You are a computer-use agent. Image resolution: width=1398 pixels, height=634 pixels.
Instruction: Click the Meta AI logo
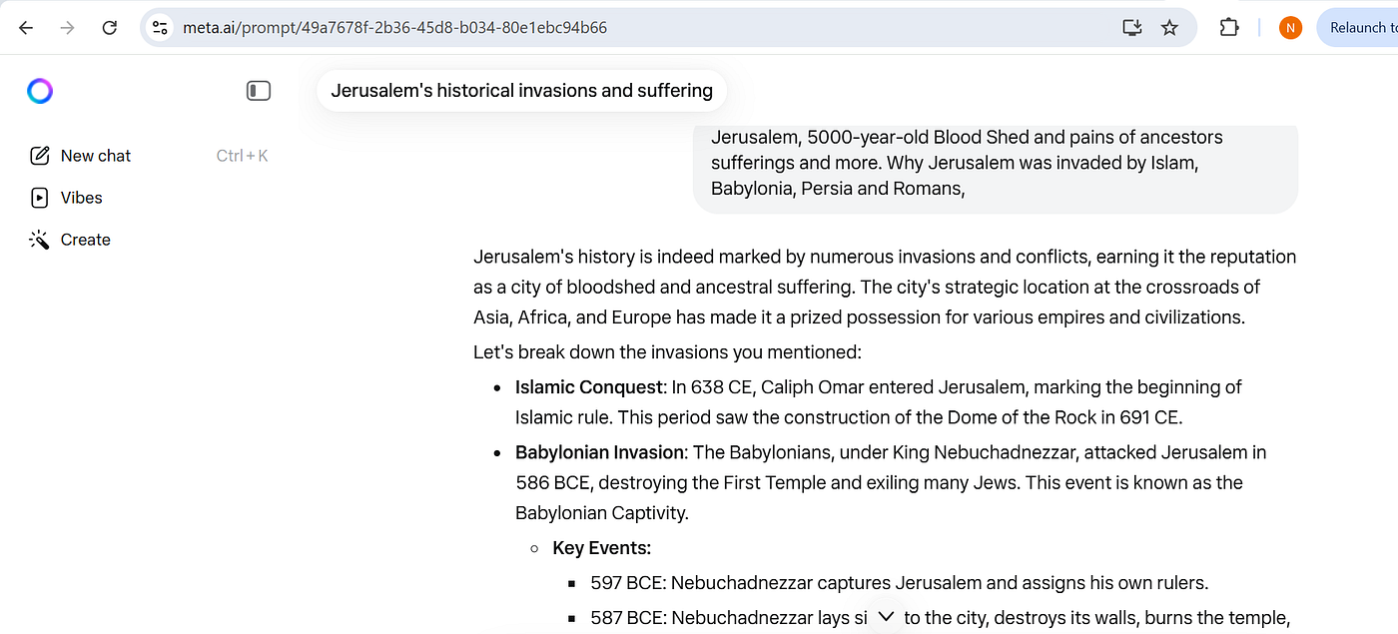coord(40,91)
